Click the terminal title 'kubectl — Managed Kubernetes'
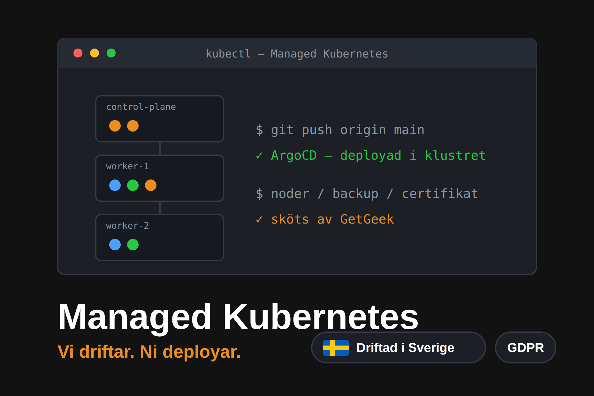The width and height of the screenshot is (594, 396). coord(297,54)
